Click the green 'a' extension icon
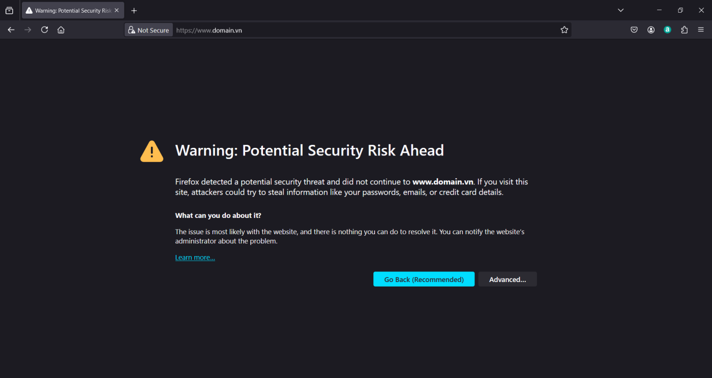The height and width of the screenshot is (378, 712). pyautogui.click(x=667, y=30)
